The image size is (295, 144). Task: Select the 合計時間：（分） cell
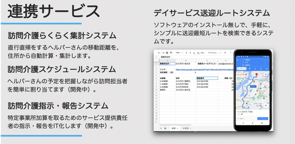pos(167,72)
